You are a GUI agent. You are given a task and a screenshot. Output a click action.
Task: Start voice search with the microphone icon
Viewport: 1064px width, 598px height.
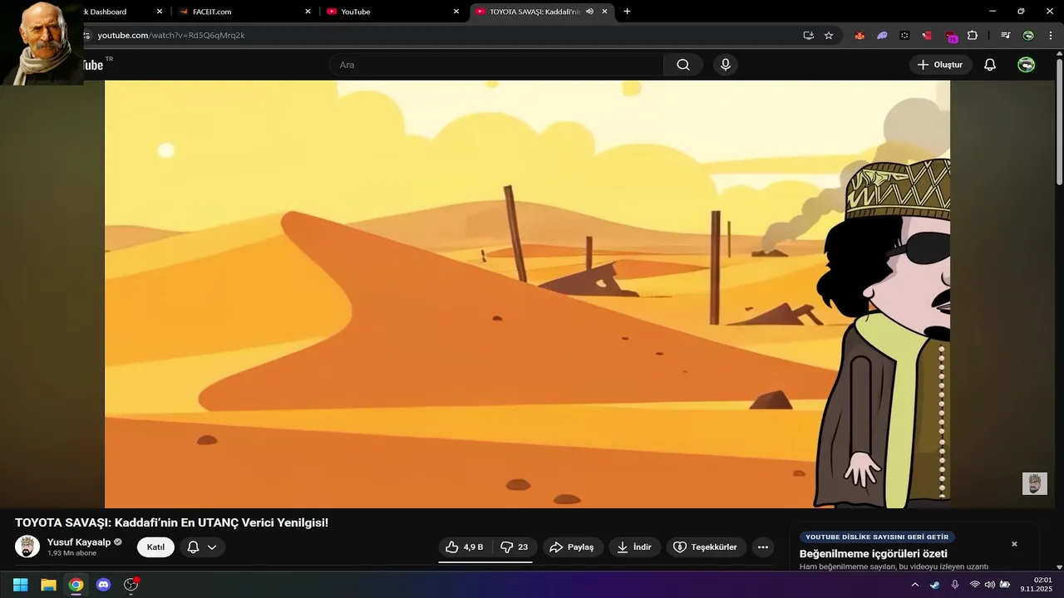pyautogui.click(x=726, y=65)
